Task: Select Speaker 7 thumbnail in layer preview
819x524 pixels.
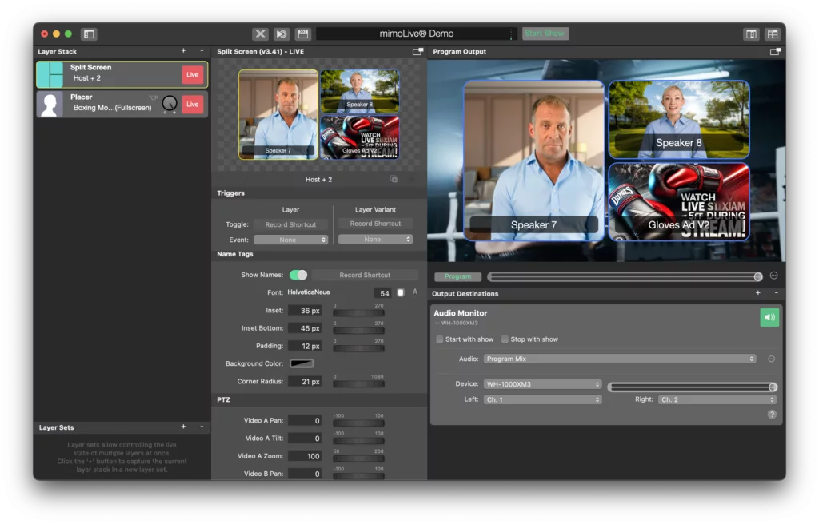Action: point(278,114)
